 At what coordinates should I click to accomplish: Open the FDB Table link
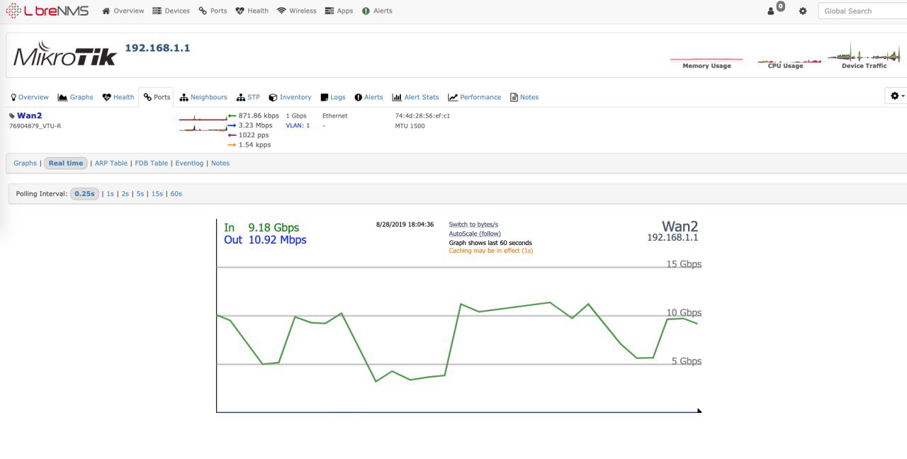point(152,163)
